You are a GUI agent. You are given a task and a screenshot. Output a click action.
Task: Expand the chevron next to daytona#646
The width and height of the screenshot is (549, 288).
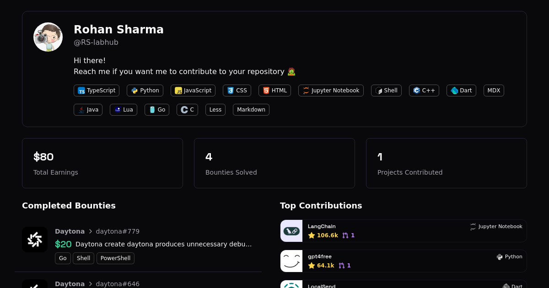pyautogui.click(x=90, y=284)
